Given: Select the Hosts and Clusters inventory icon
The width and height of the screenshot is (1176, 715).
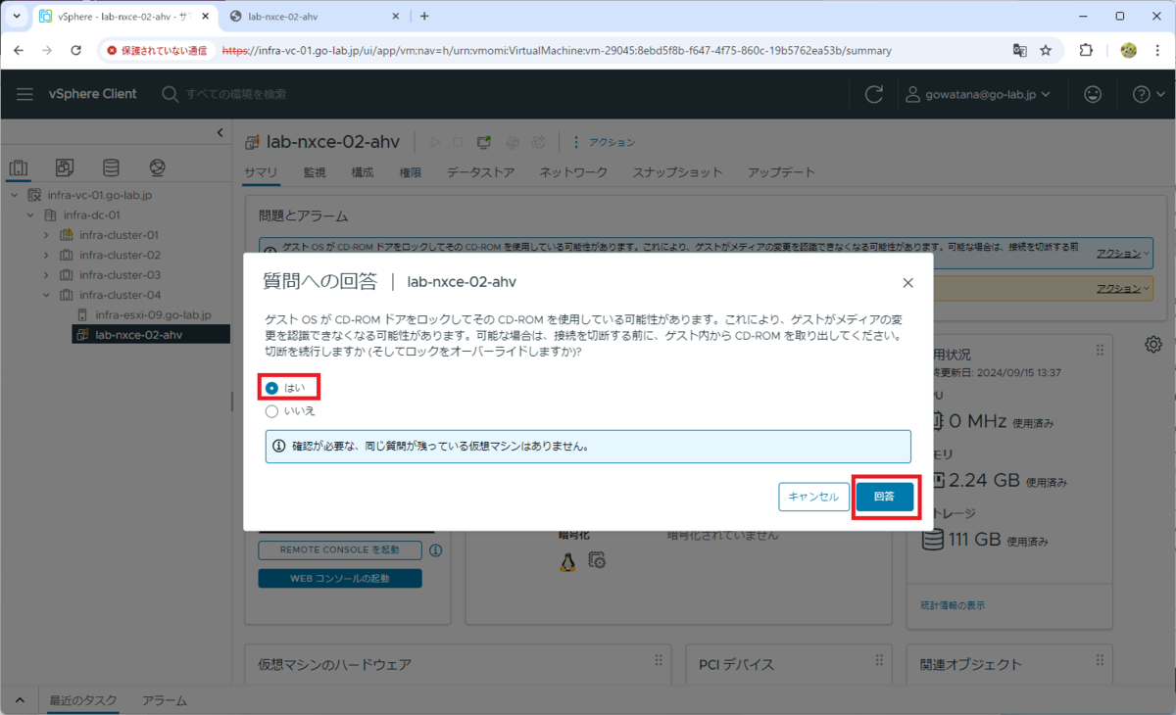Looking at the screenshot, I should pyautogui.click(x=19, y=167).
